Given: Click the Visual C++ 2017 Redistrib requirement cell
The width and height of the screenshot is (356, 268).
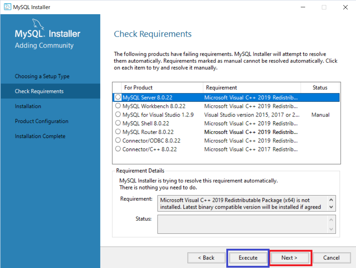Looking at the screenshot, I should [251, 149].
